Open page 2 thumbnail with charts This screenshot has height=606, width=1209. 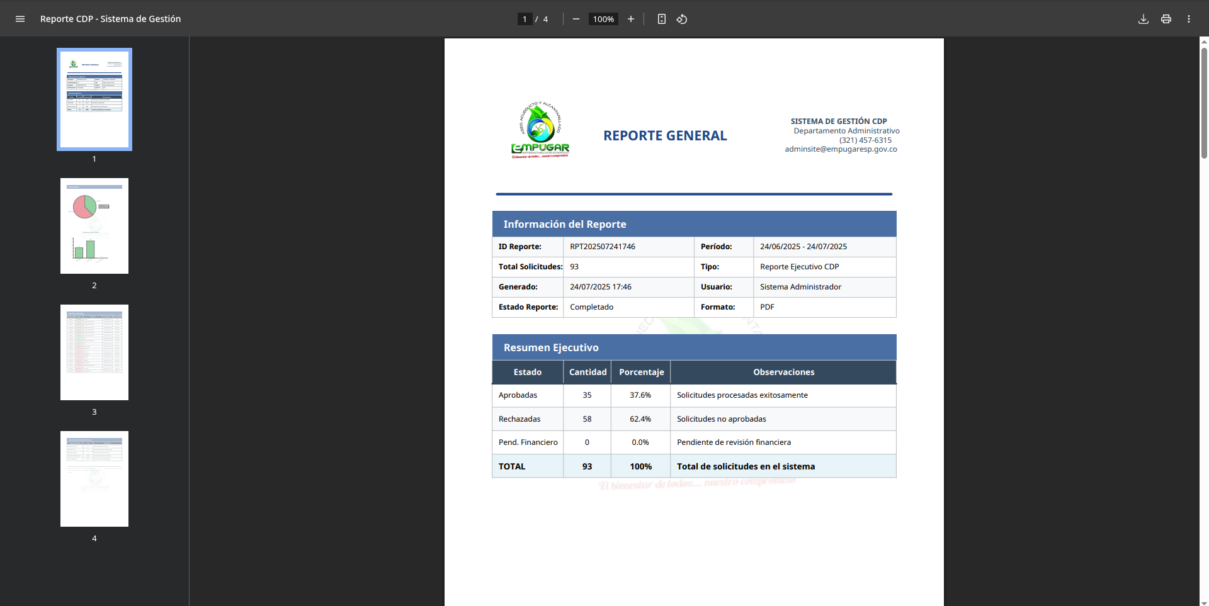coord(94,226)
